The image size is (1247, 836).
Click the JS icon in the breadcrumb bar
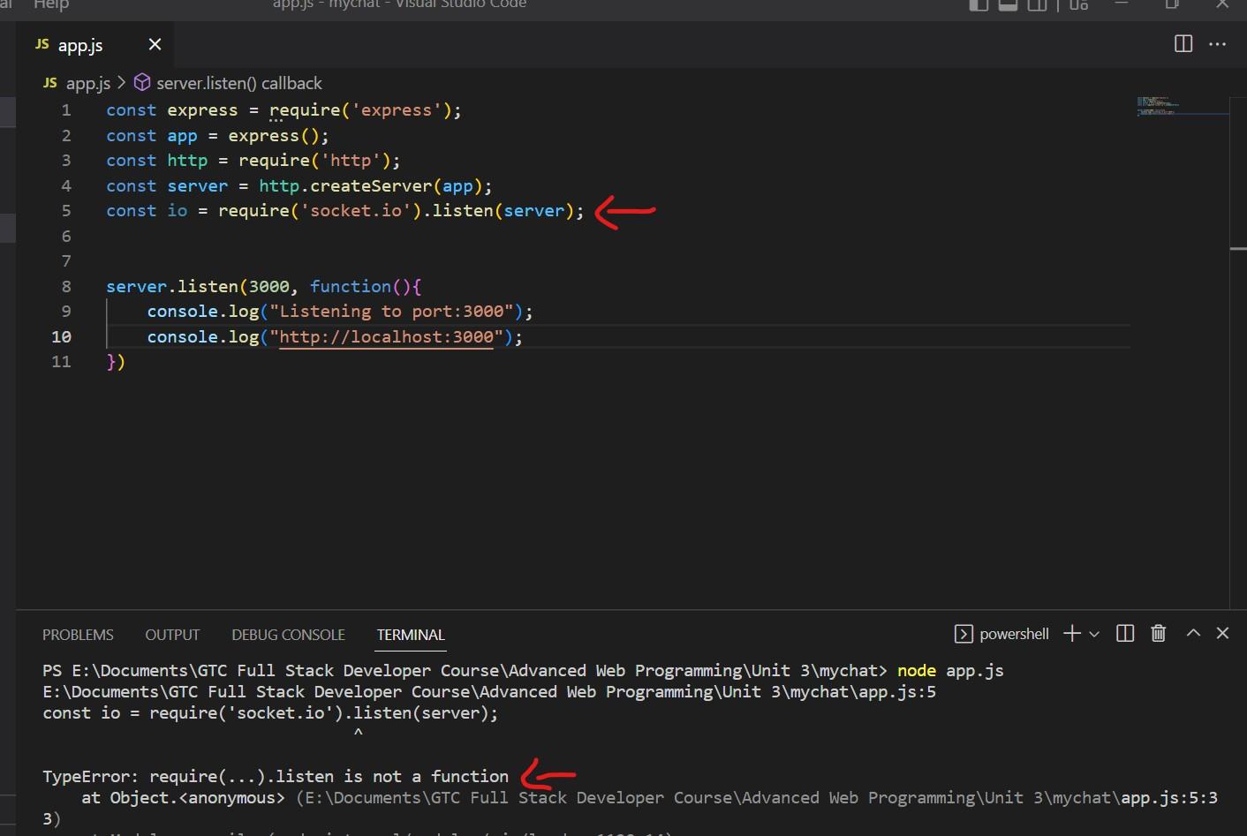point(49,82)
